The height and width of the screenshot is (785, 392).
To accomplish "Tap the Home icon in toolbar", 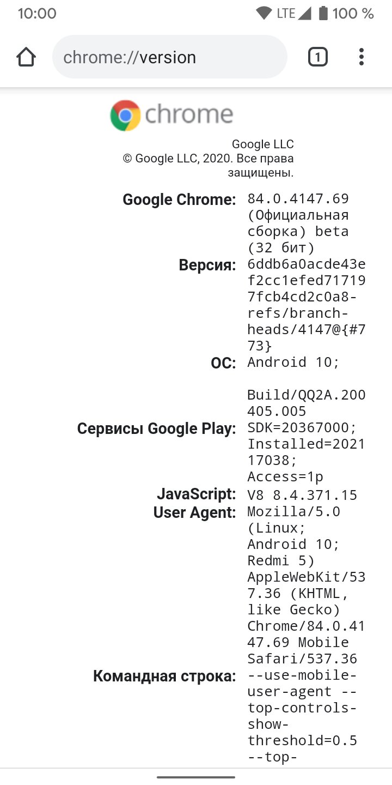I will pyautogui.click(x=26, y=57).
